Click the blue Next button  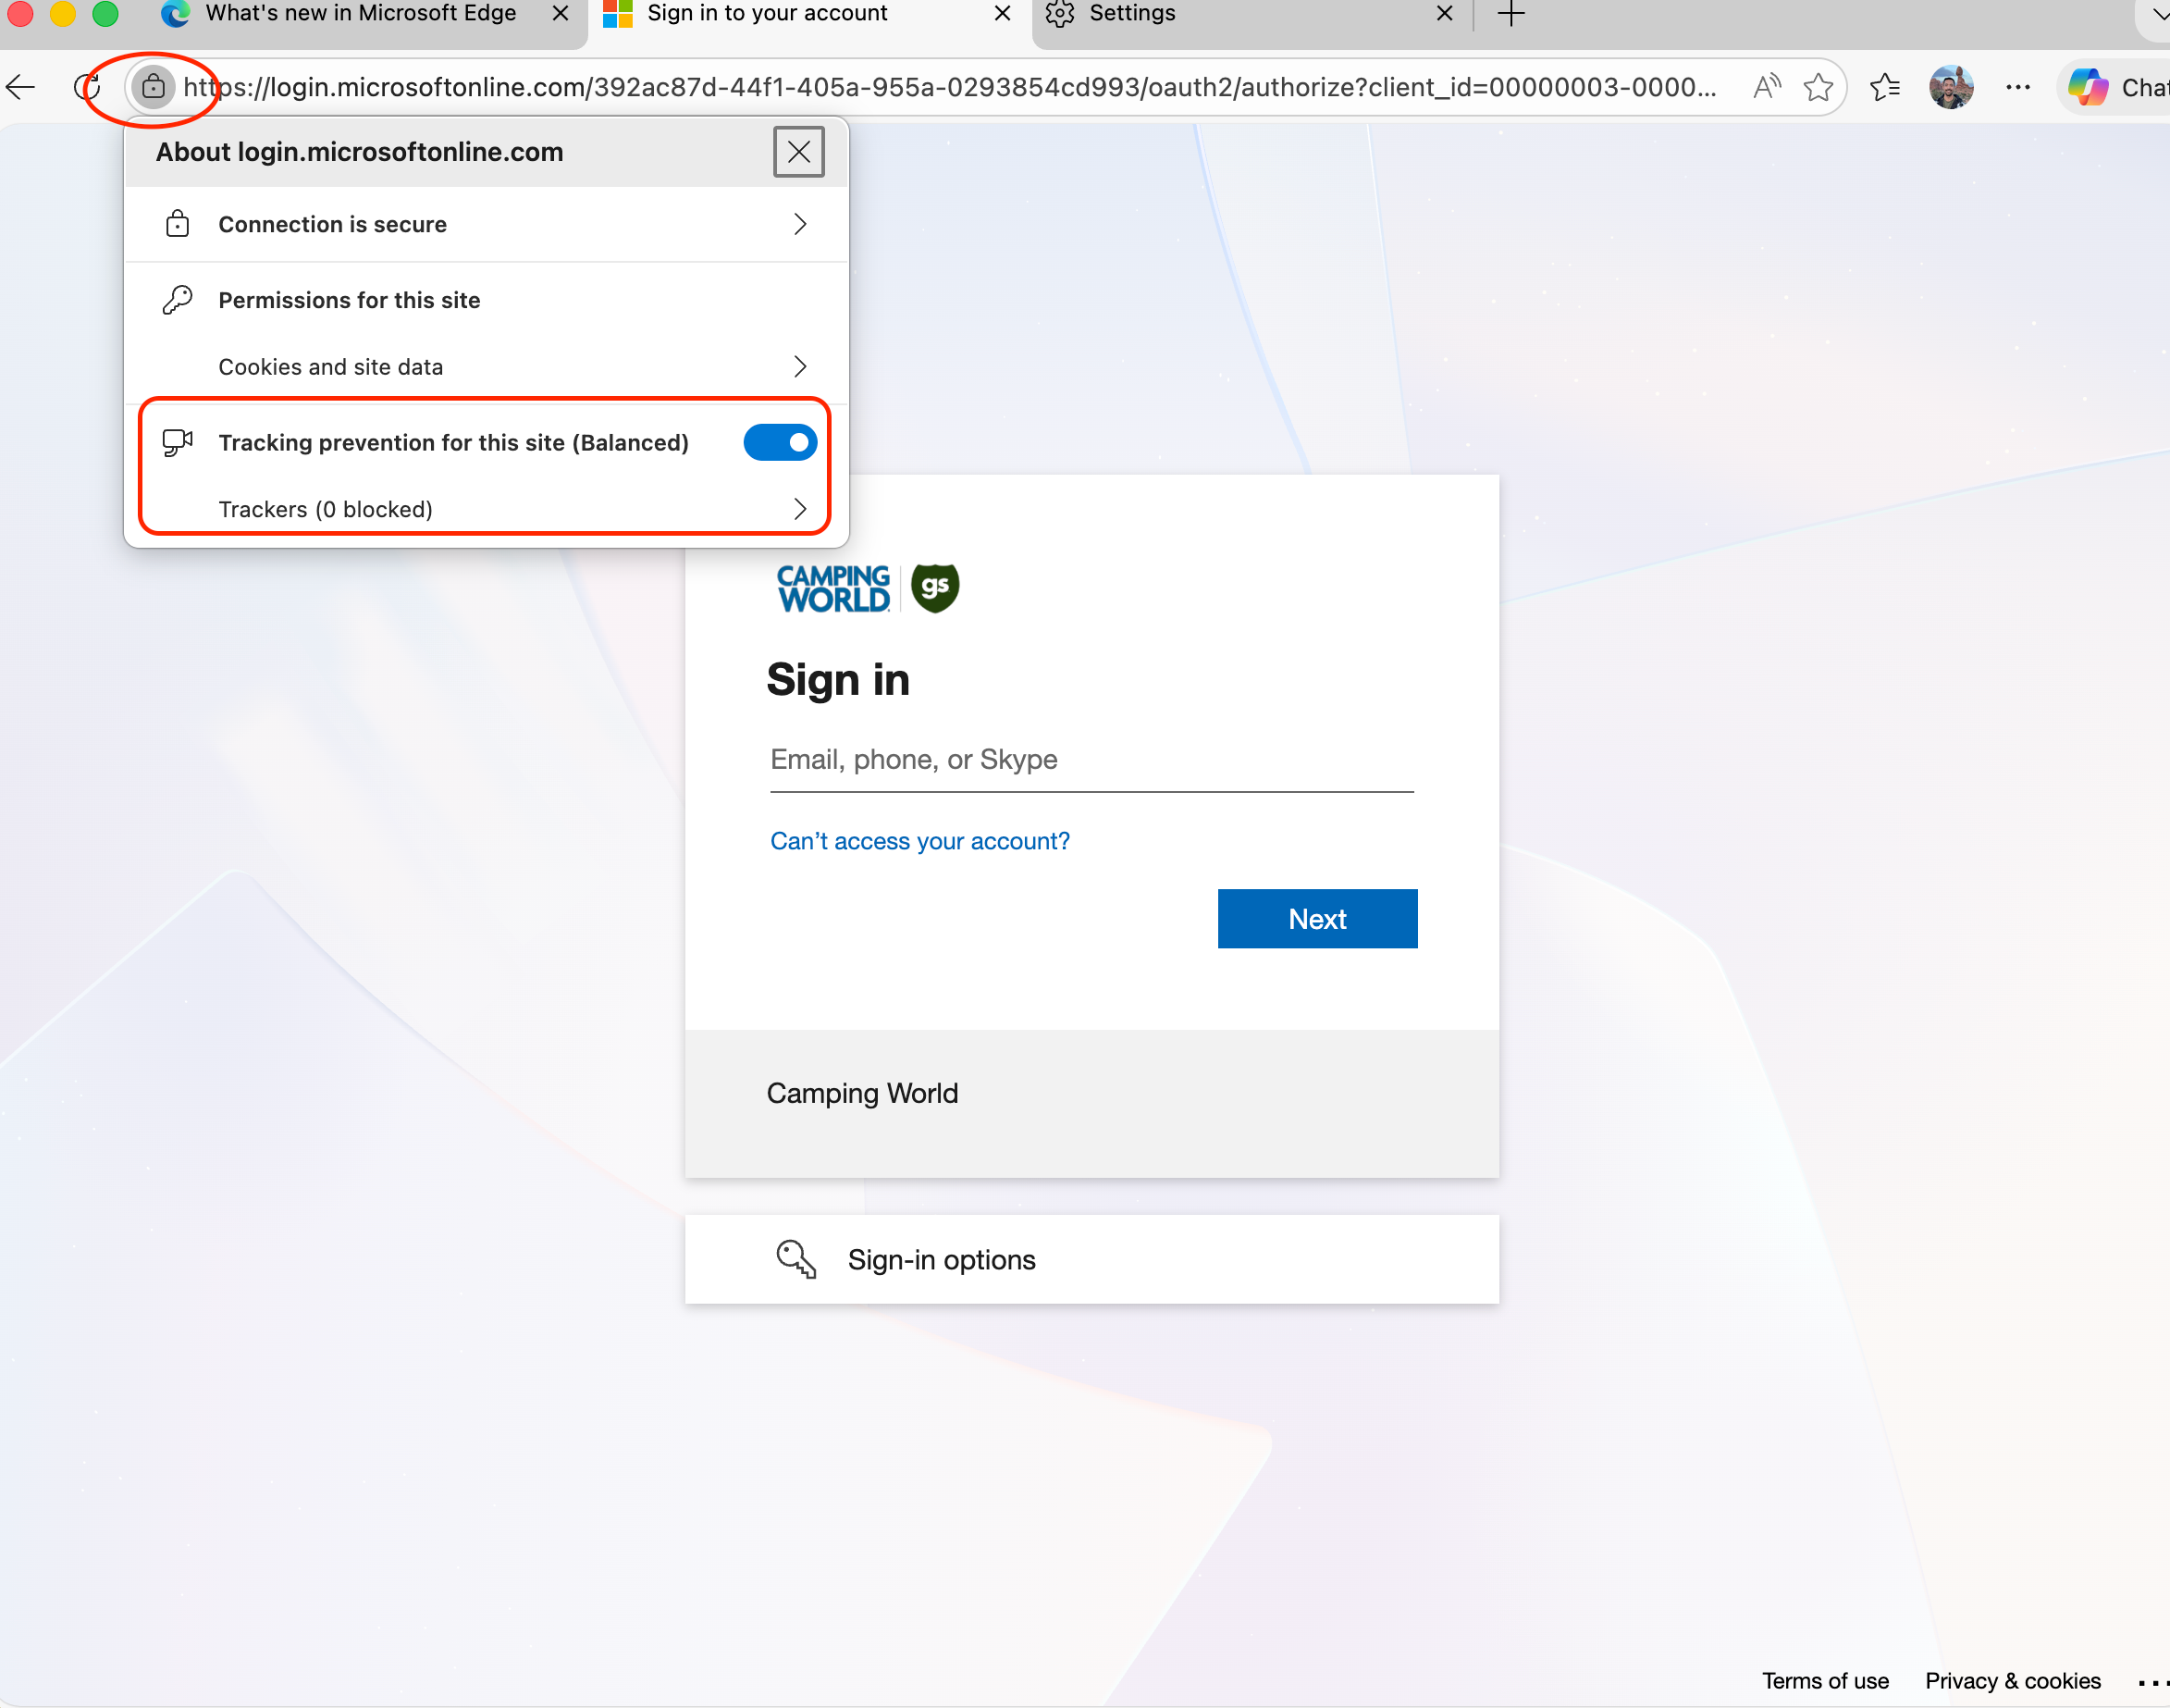[x=1316, y=918]
